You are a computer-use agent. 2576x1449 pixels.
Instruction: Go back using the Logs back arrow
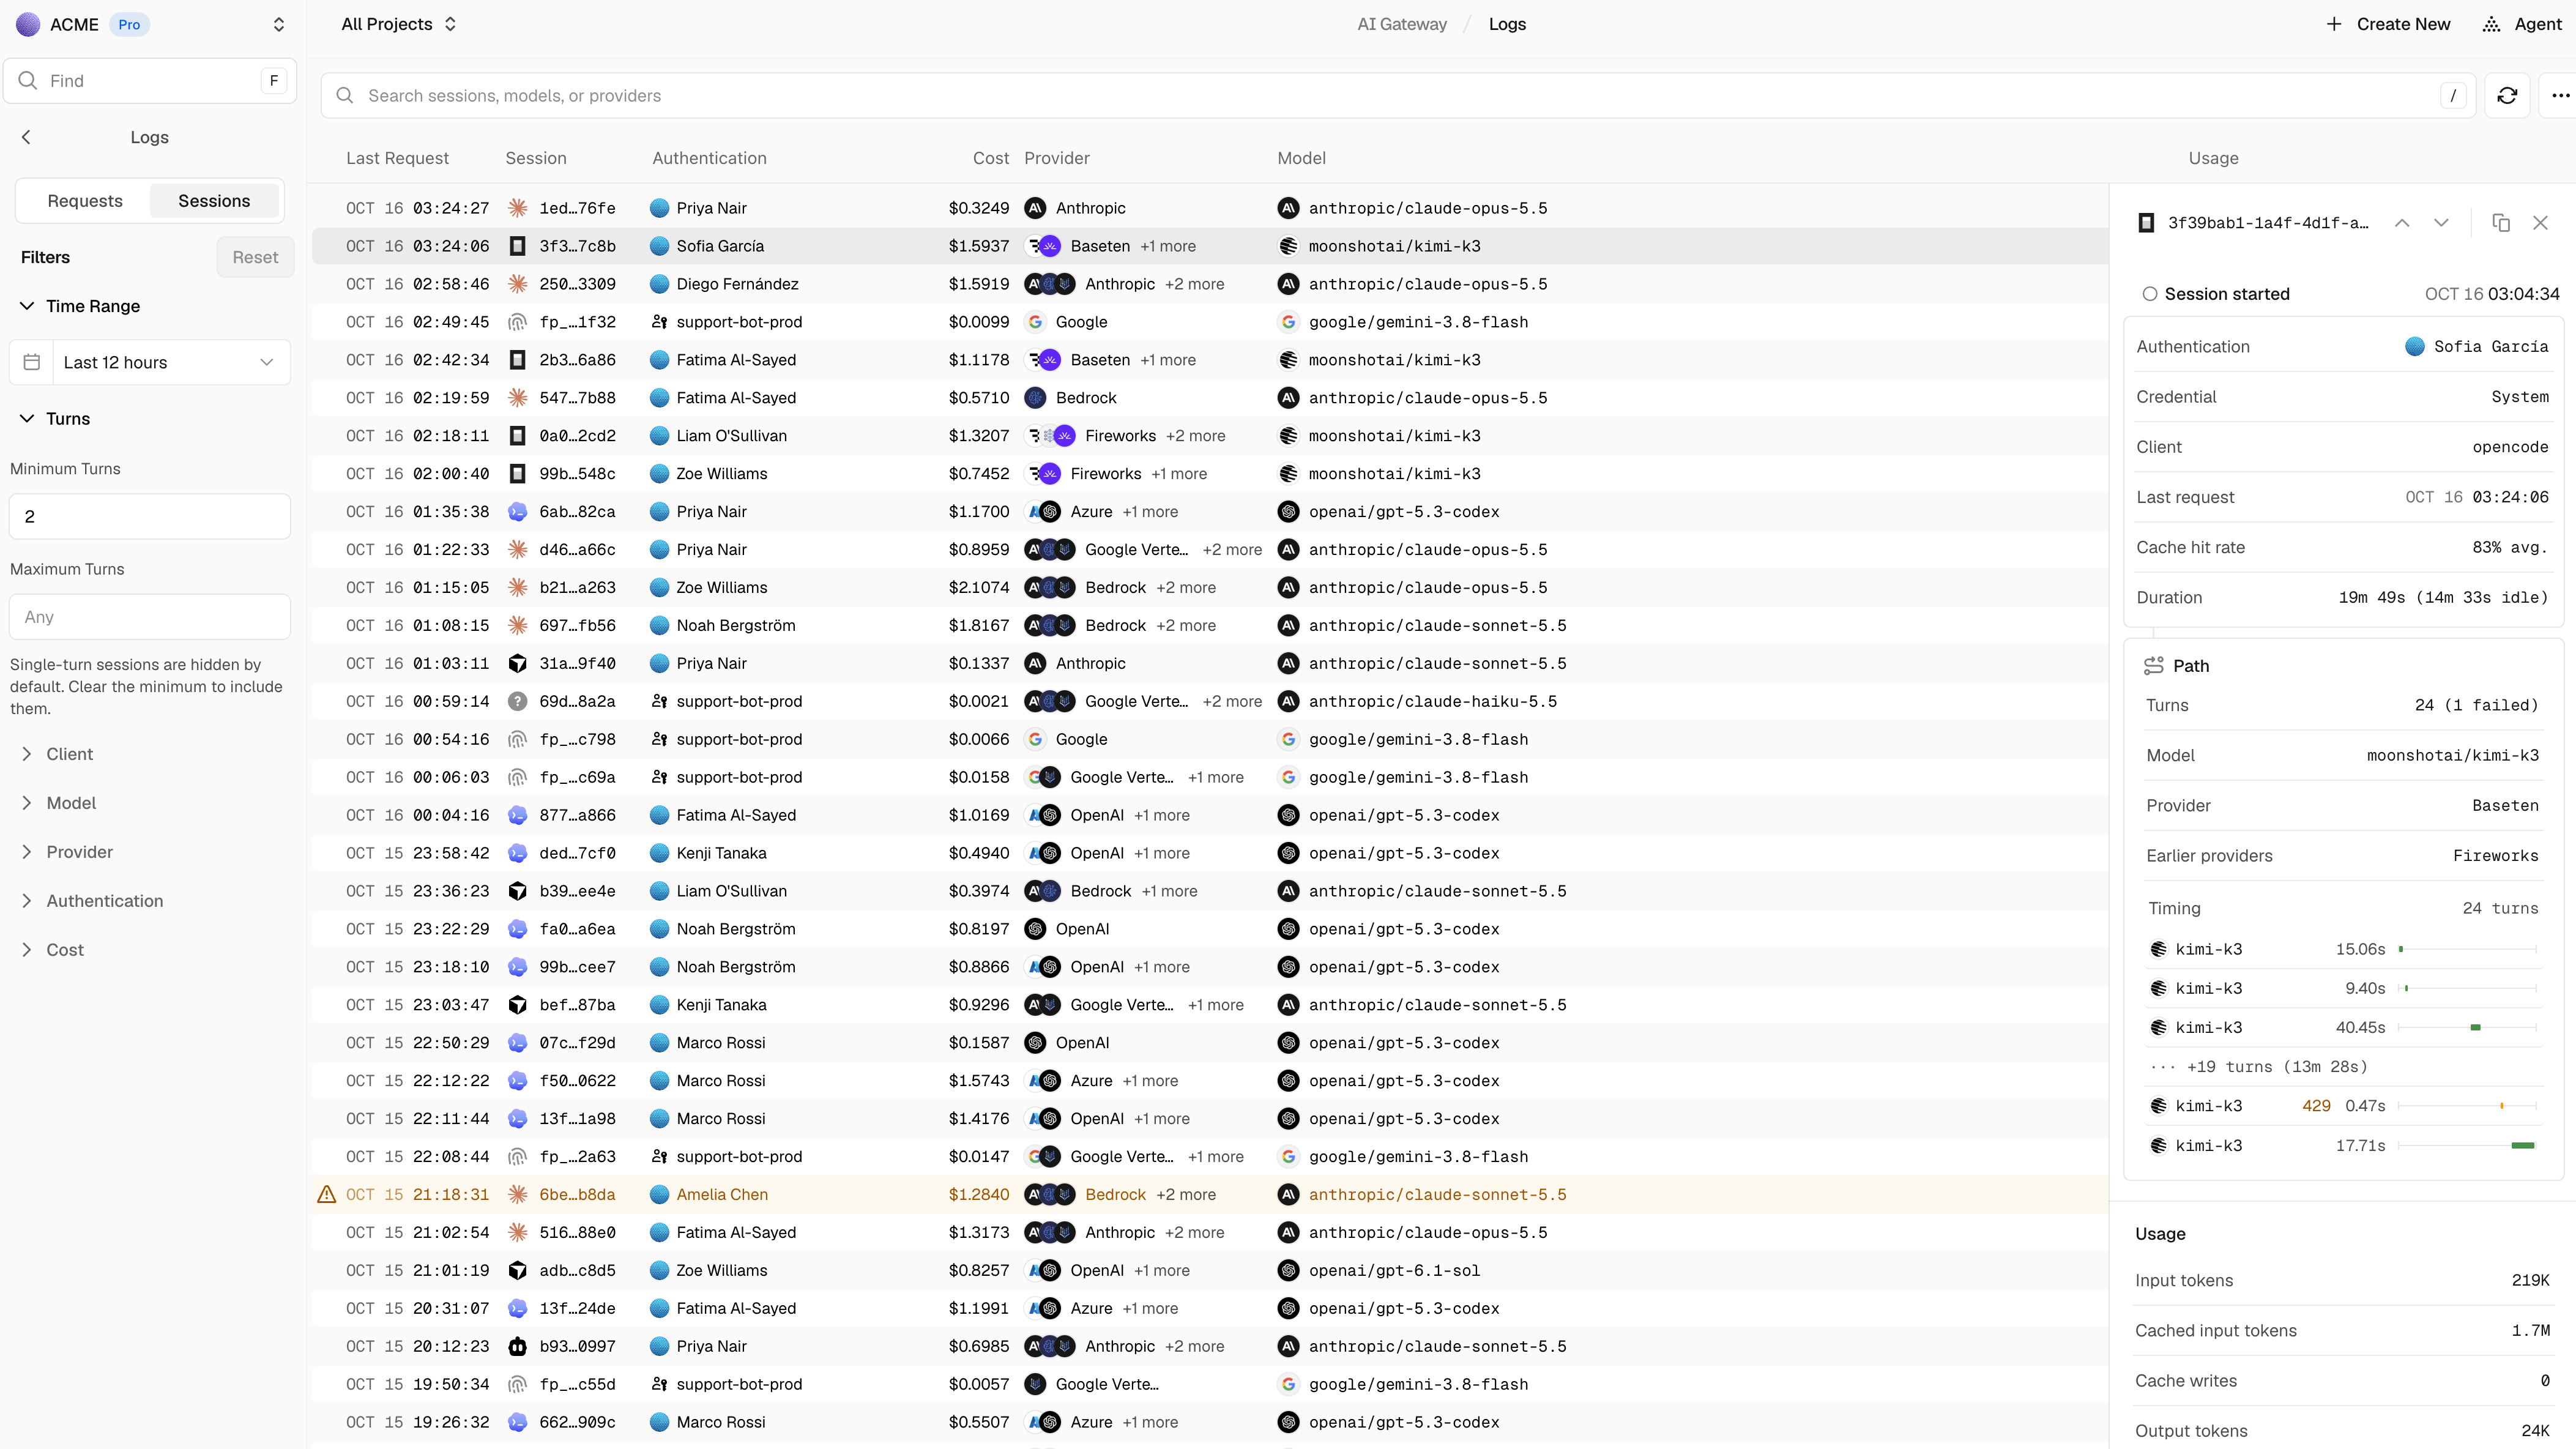pos(26,137)
